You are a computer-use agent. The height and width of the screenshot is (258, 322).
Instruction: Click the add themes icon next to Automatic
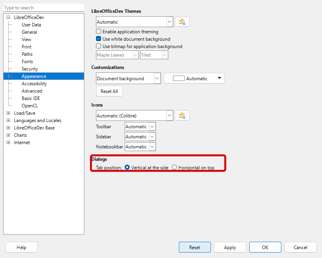coord(182,22)
